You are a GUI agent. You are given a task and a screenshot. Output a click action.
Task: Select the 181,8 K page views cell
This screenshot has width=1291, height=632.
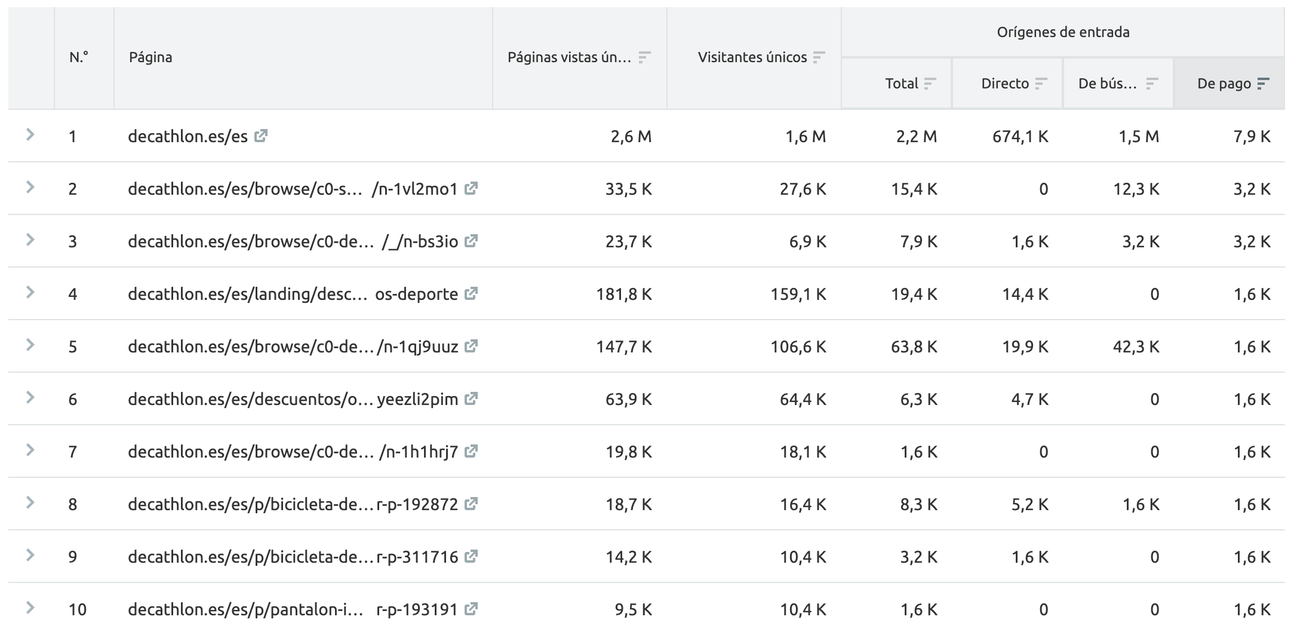(x=624, y=294)
